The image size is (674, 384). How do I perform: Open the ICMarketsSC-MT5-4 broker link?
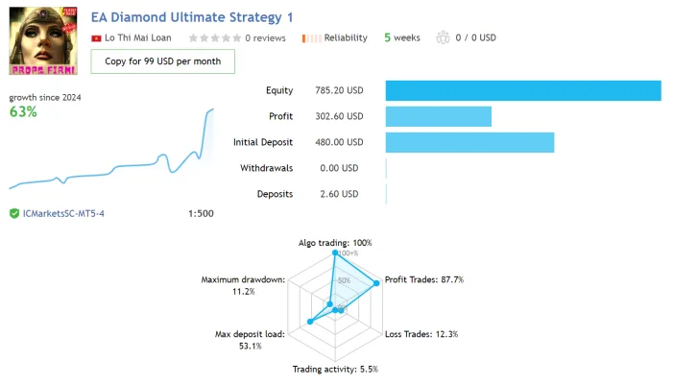coord(63,213)
